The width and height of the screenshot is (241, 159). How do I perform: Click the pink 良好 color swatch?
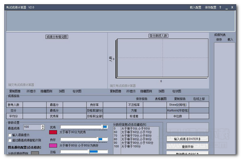point(53,146)
